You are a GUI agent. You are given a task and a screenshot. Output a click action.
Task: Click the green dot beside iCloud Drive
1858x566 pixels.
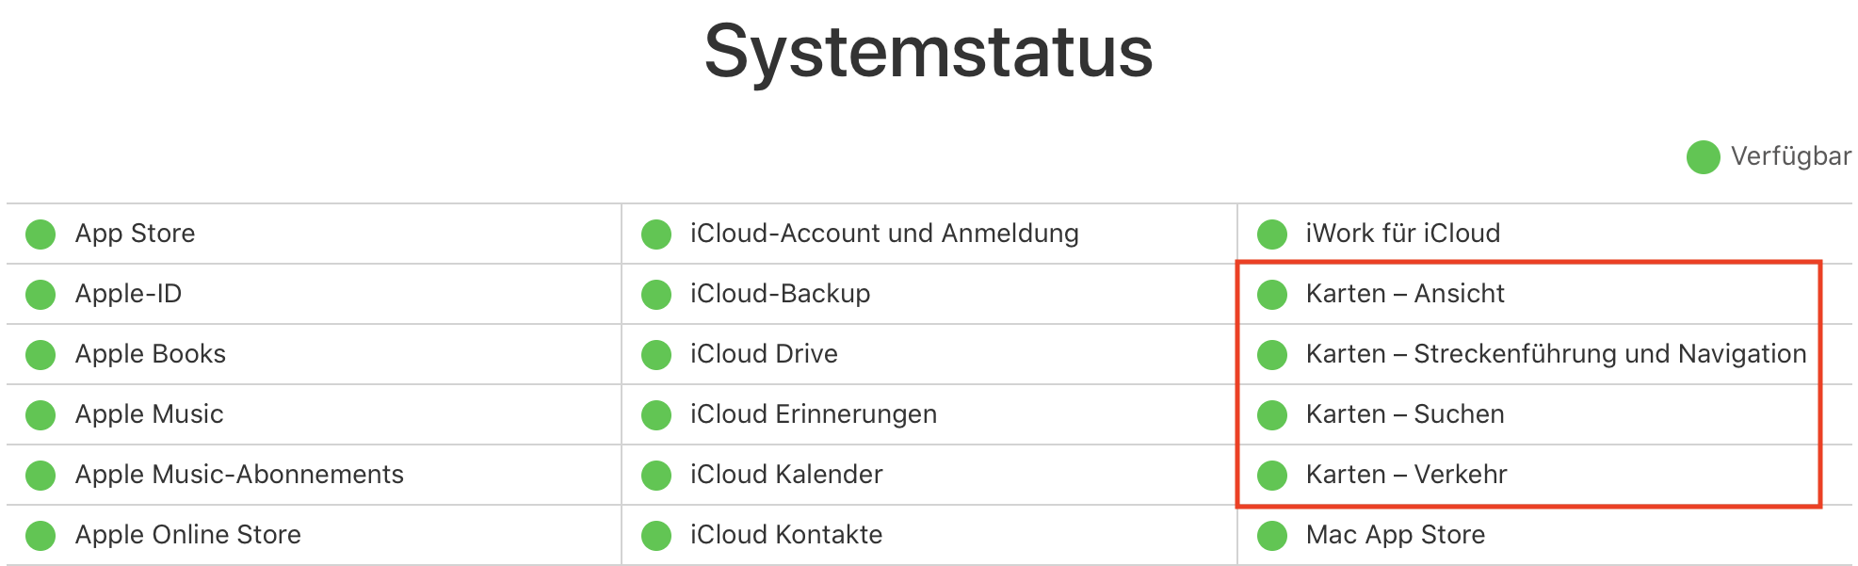coord(656,355)
